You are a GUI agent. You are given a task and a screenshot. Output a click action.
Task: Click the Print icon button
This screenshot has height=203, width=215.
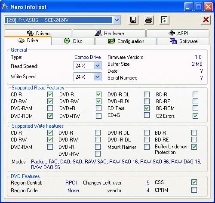click(x=149, y=20)
